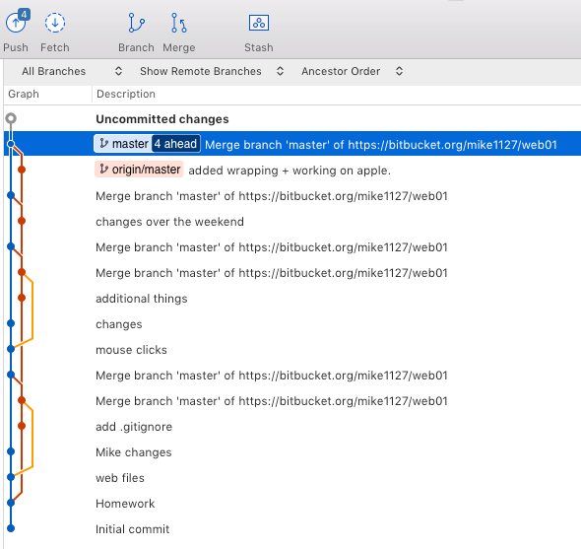Click the Push toolbar icon
Image resolution: width=581 pixels, height=549 pixels.
click(16, 24)
